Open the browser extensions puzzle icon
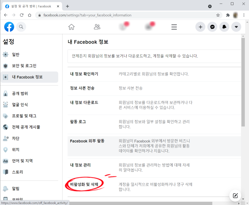The image size is (249, 205). 228,15
